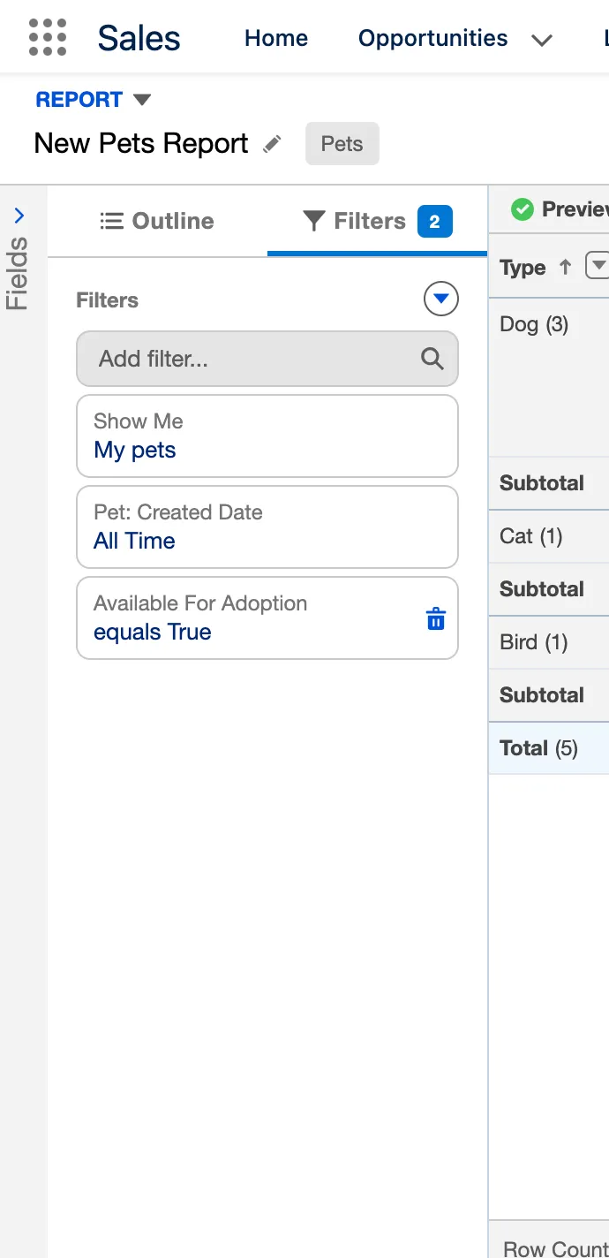Image resolution: width=609 pixels, height=1258 pixels.
Task: Click the green Preview status checkmark icon
Action: (523, 209)
